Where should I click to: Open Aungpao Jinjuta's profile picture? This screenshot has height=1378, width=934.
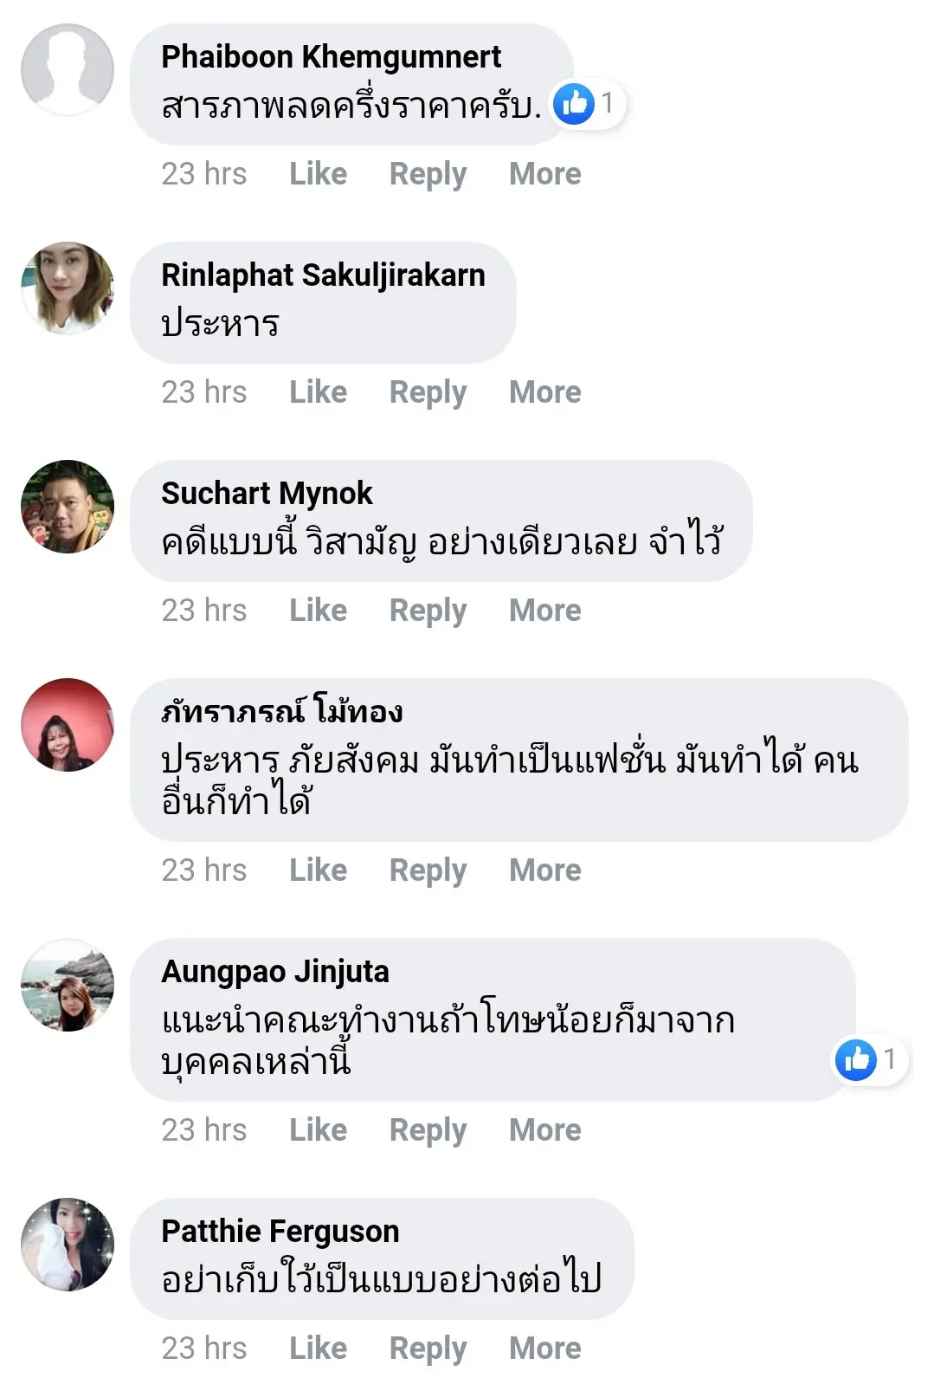(68, 985)
